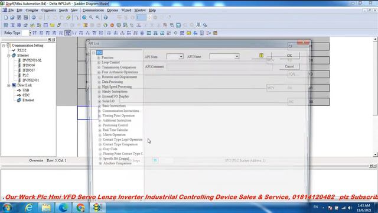This screenshot has height=213, width=378.
Task: Click the pin icon on the communication panel
Action: click(x=50, y=40)
